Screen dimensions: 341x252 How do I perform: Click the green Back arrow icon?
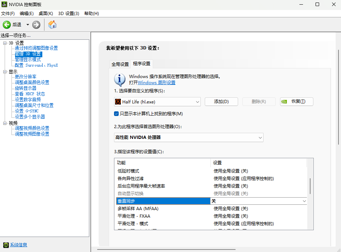[7, 25]
